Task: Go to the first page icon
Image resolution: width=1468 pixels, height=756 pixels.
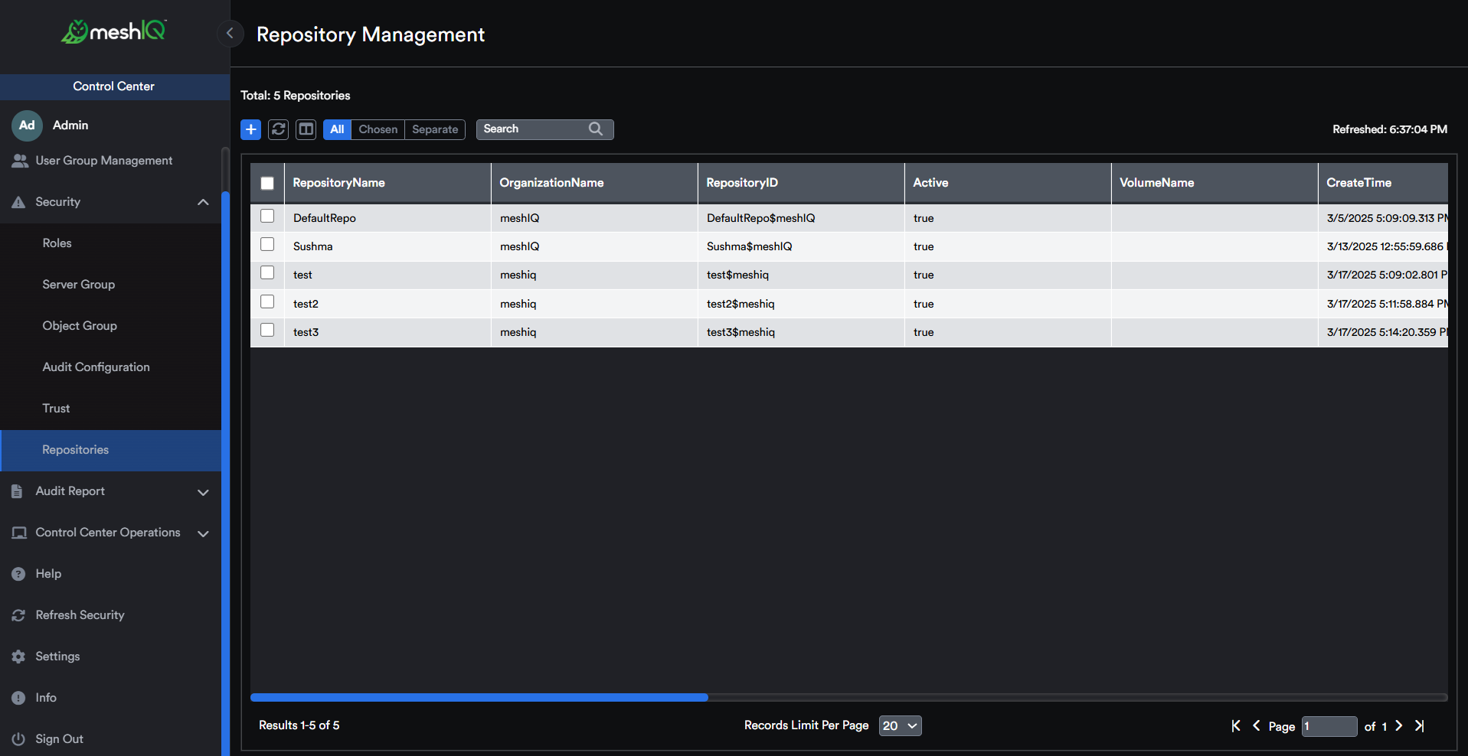Action: [1236, 725]
